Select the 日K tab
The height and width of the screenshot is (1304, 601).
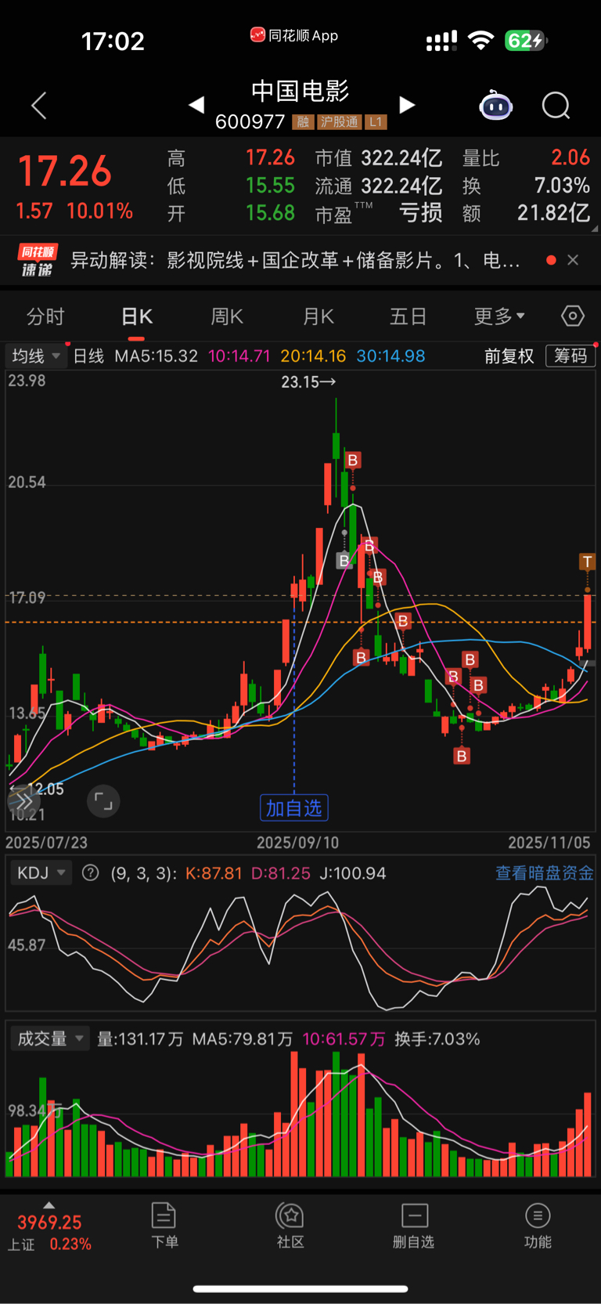pos(137,316)
